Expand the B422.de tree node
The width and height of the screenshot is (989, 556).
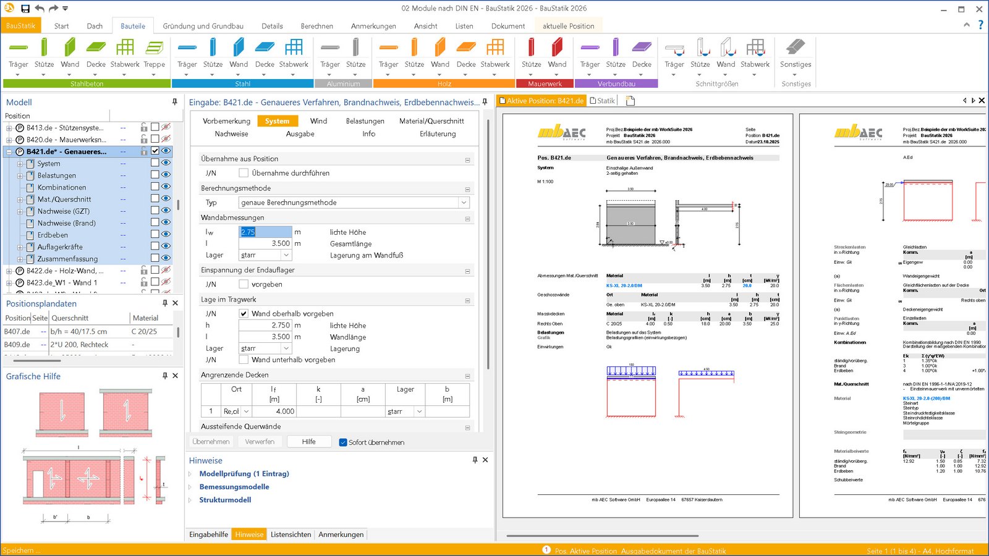pyautogui.click(x=9, y=271)
